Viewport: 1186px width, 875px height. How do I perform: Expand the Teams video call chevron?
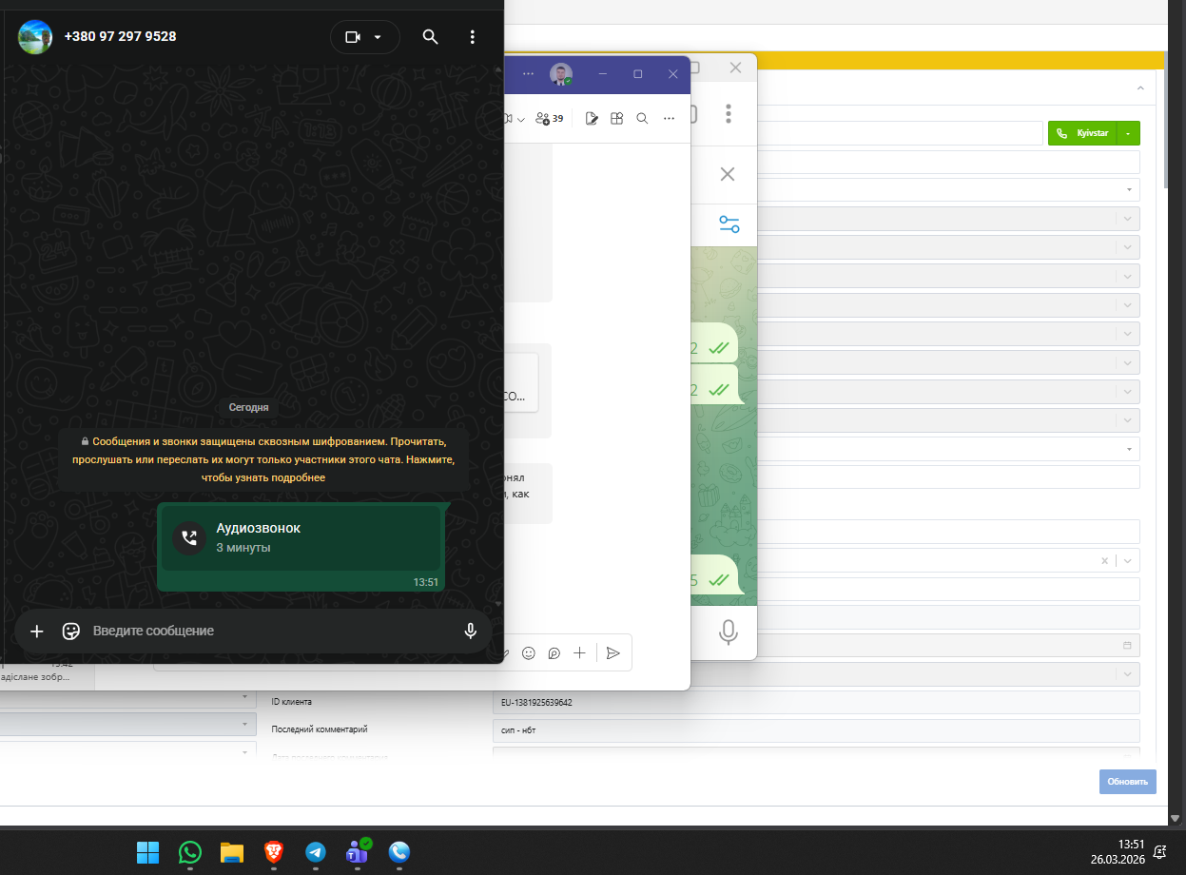[520, 119]
